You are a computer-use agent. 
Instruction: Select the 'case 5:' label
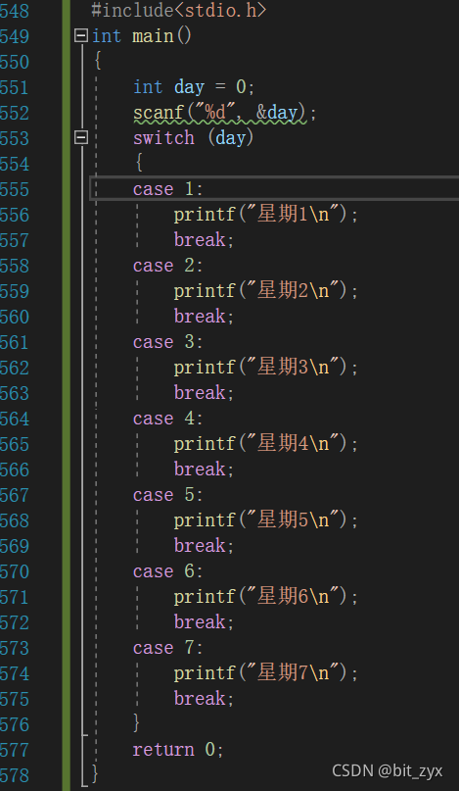pos(167,495)
